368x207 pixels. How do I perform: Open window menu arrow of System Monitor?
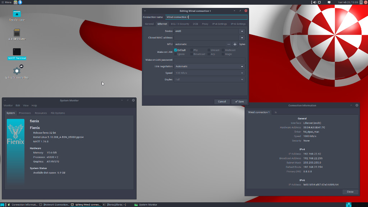pyautogui.click(x=5, y=101)
